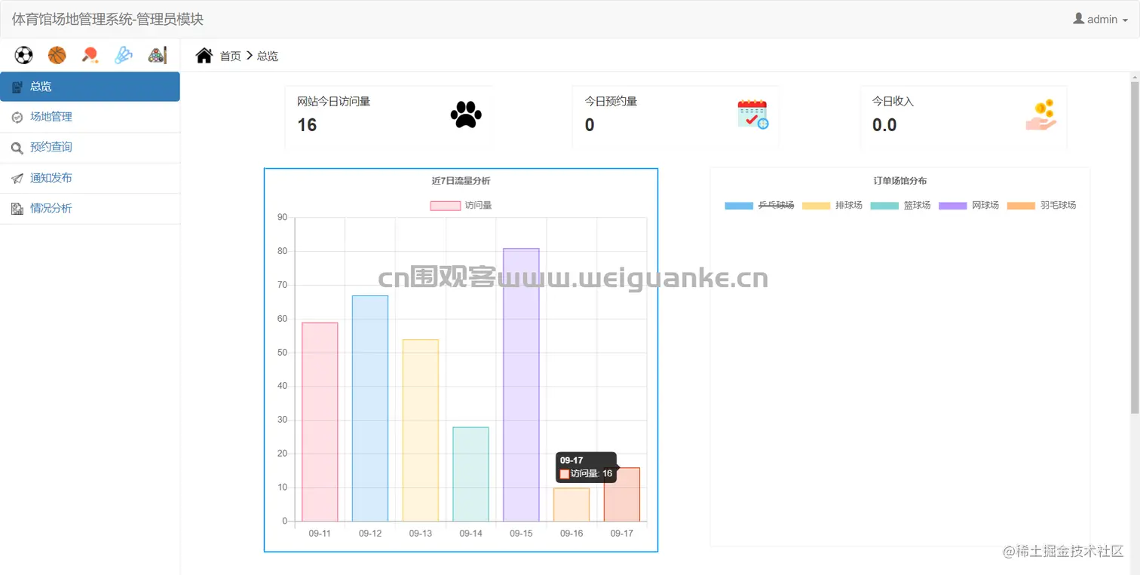Click the 总览 sidebar icon

(x=17, y=87)
